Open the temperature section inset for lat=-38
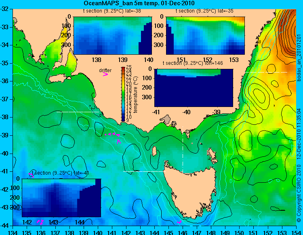 point(113,36)
